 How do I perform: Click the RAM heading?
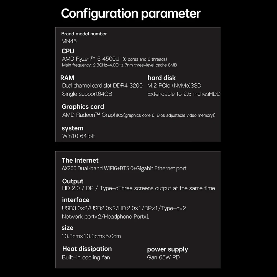click(67, 78)
